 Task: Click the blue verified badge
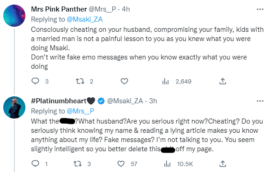(x=101, y=101)
